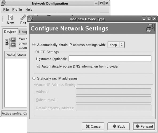Click the Edit wrench toolbar icon

tap(23, 17)
